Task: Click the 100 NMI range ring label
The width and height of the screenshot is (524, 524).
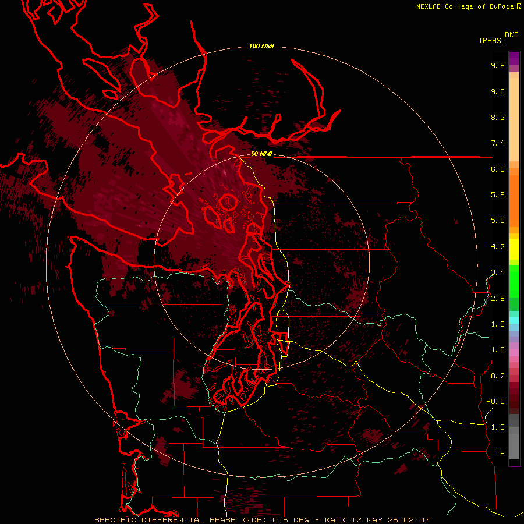Action: 261,46
